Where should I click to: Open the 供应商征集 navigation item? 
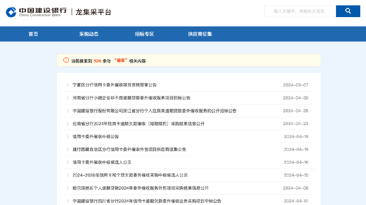click(200, 34)
